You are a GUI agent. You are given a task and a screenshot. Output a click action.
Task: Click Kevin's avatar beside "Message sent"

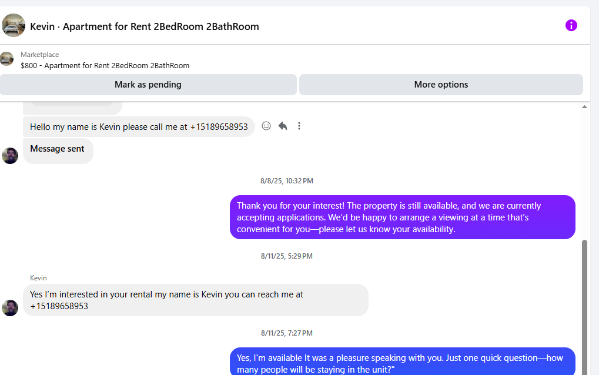point(10,156)
